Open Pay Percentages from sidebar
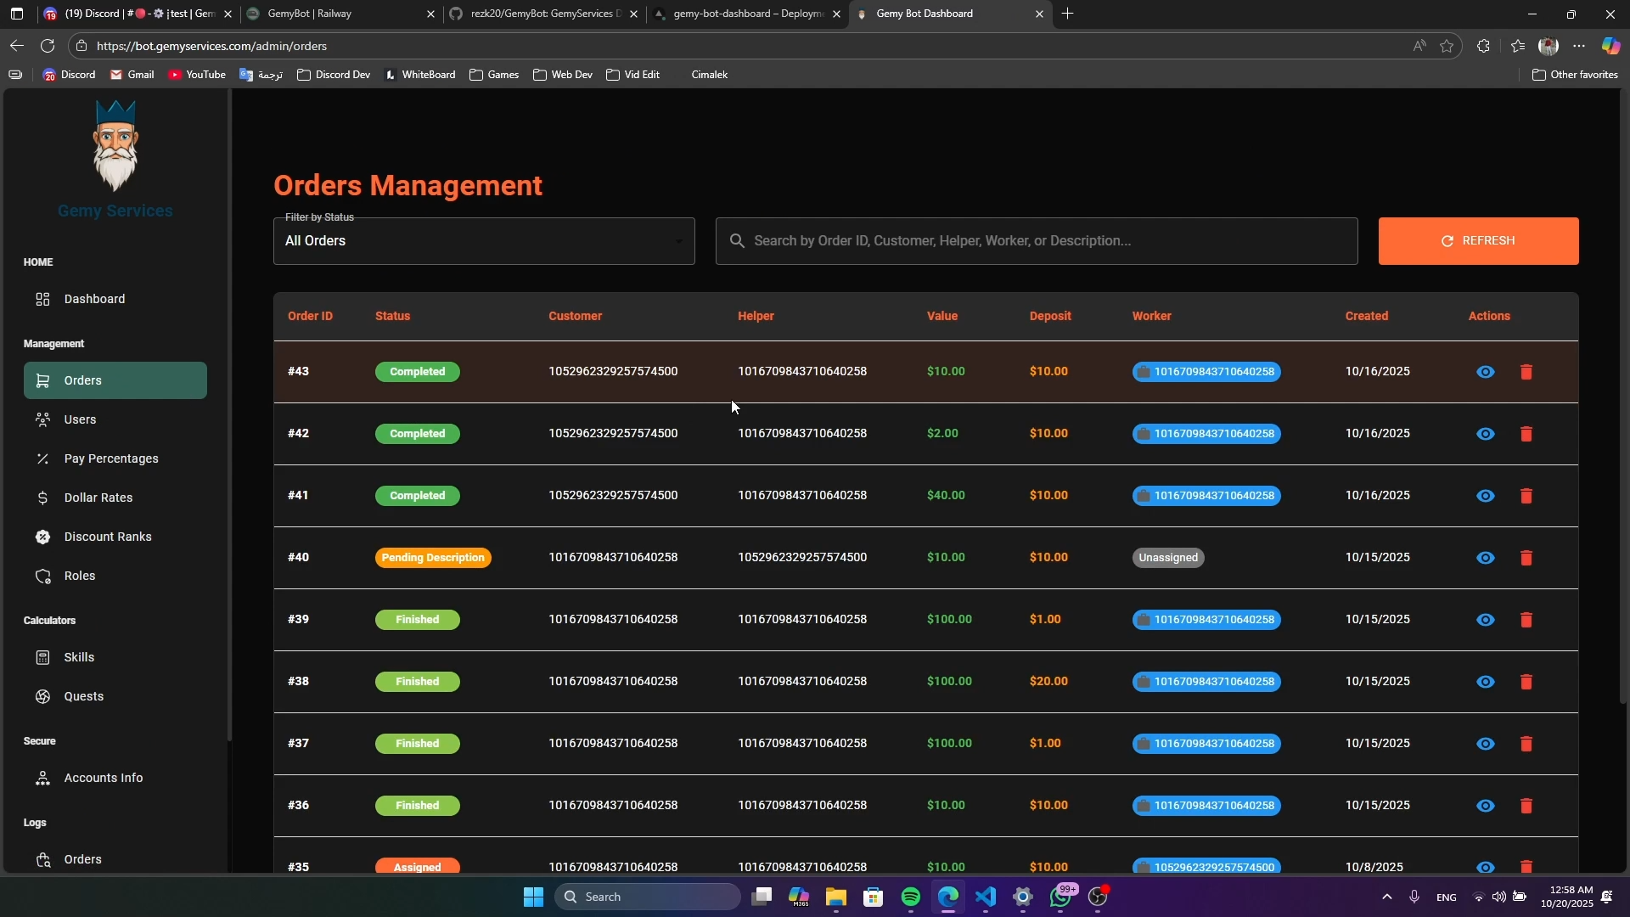 click(110, 458)
